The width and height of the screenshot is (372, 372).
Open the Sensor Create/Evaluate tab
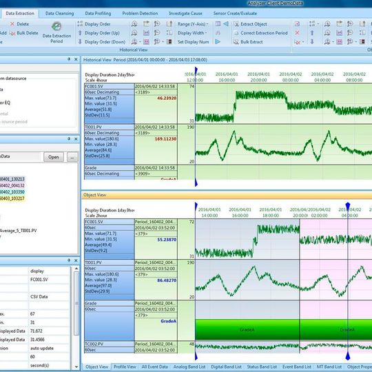click(235, 13)
